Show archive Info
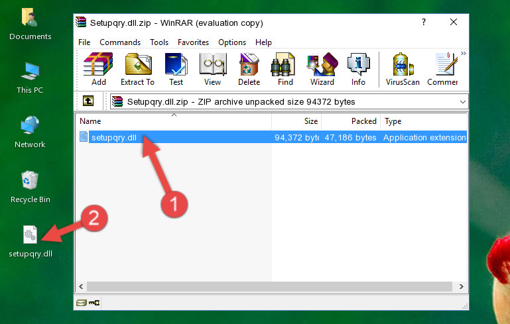Image resolution: width=510 pixels, height=324 pixels. point(358,69)
